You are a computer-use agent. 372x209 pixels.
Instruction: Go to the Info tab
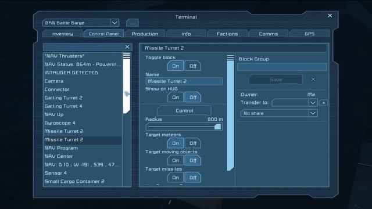[x=186, y=34]
